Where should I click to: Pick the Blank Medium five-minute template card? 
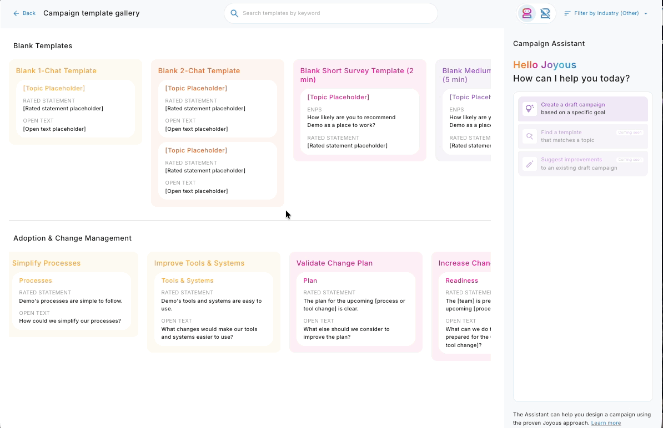click(x=463, y=110)
